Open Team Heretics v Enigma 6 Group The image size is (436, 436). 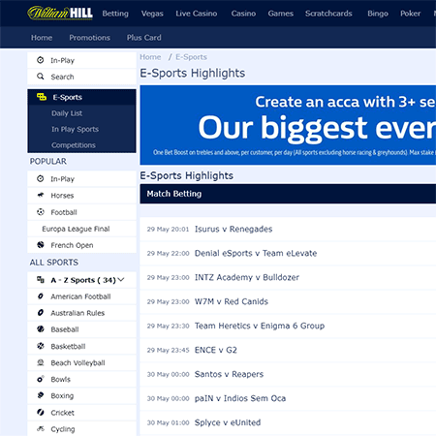tap(260, 326)
